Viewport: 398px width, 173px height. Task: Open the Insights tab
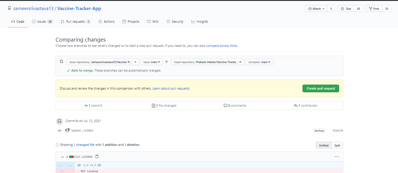click(200, 22)
